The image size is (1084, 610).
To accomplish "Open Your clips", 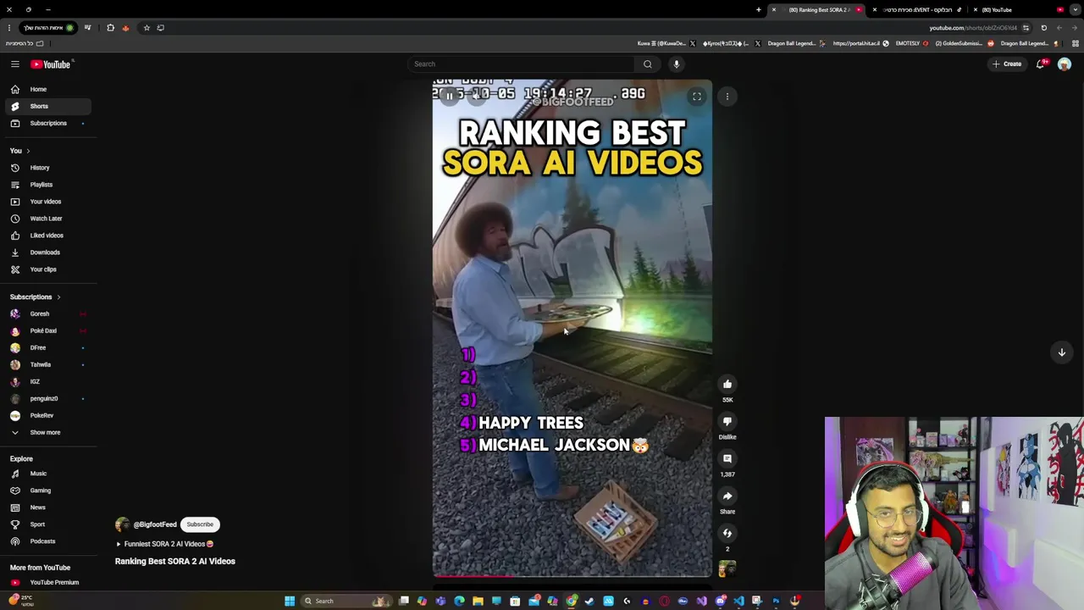I will [47, 269].
